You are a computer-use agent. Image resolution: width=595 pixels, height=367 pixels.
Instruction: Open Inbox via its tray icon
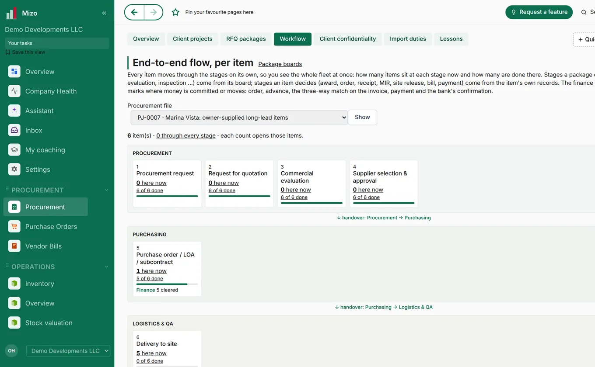(14, 130)
